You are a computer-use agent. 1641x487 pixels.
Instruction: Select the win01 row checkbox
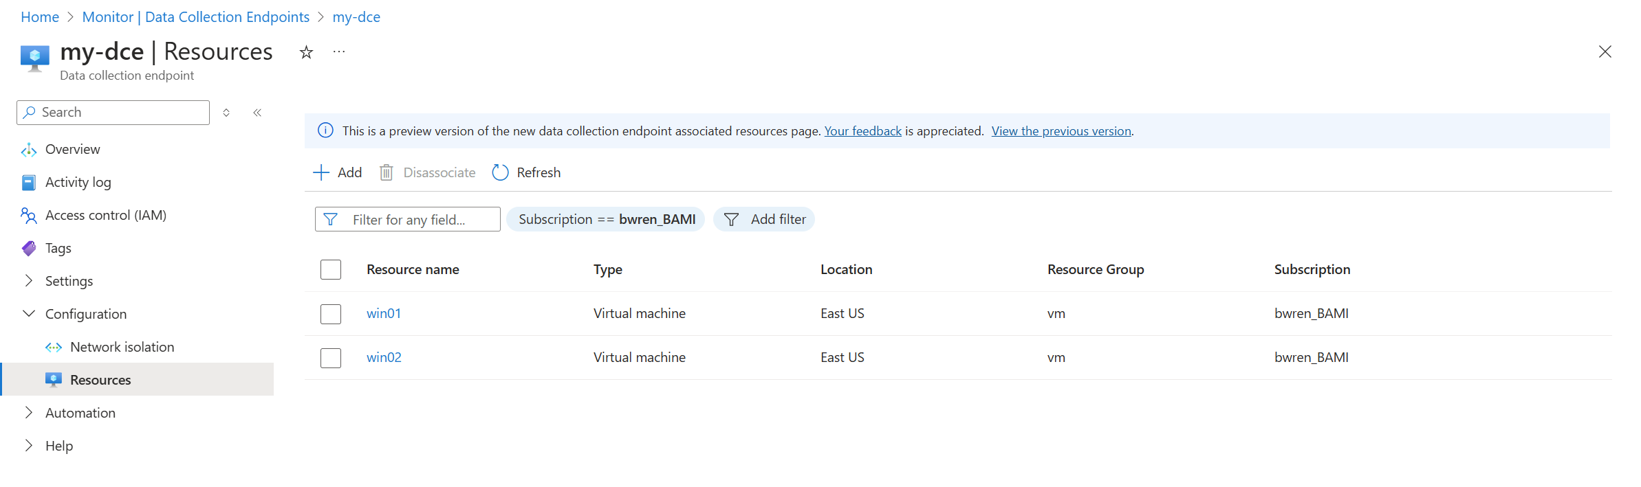(x=331, y=314)
